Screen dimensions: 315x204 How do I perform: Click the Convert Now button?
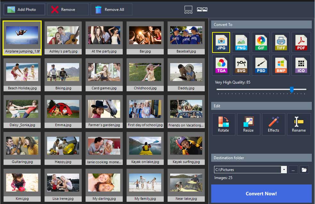261,194
